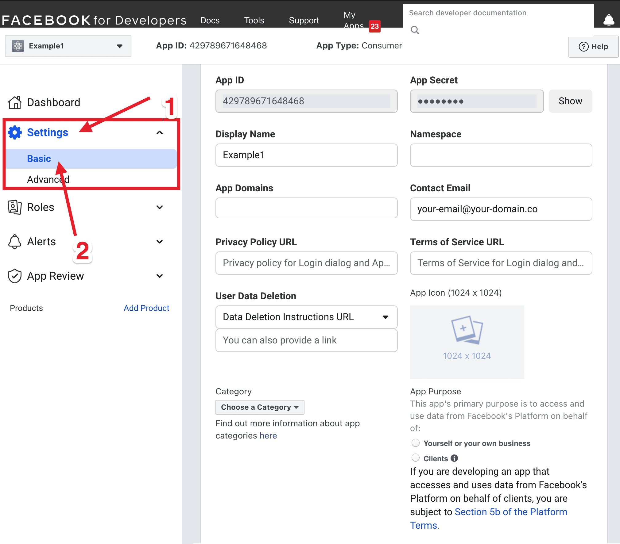Viewport: 620px width, 544px height.
Task: Click the app categories 'here' link
Action: (268, 435)
